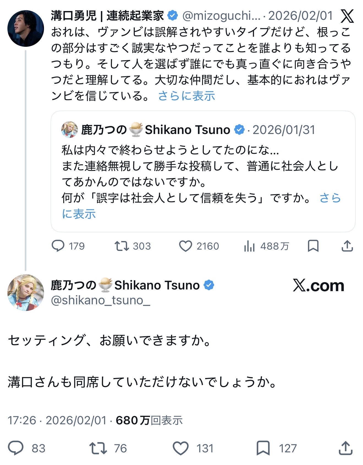The image size is (363, 465).
Task: Like Shikano Tsuno's post with 131 likes
Action: point(181,448)
